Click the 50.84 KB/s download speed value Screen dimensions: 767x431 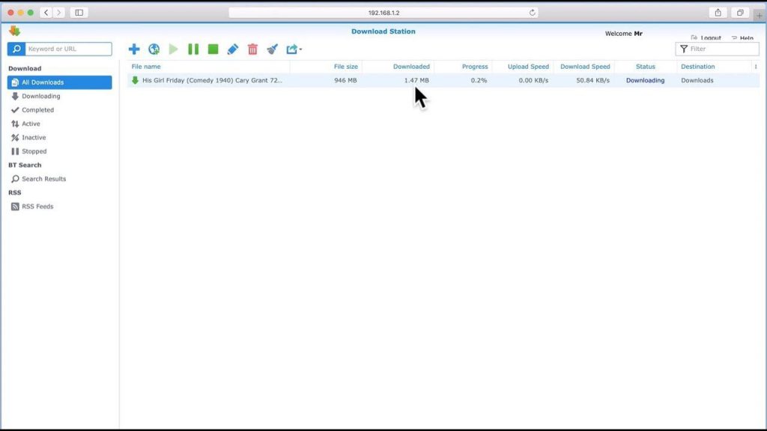[593, 80]
